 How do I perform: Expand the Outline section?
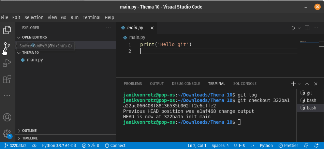point(66,131)
